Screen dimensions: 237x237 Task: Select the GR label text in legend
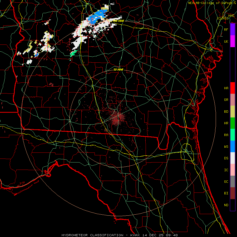(x=226, y=100)
